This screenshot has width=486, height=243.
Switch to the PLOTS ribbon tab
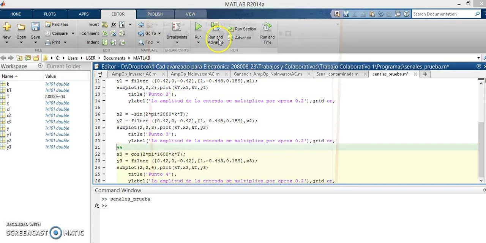pos(50,14)
